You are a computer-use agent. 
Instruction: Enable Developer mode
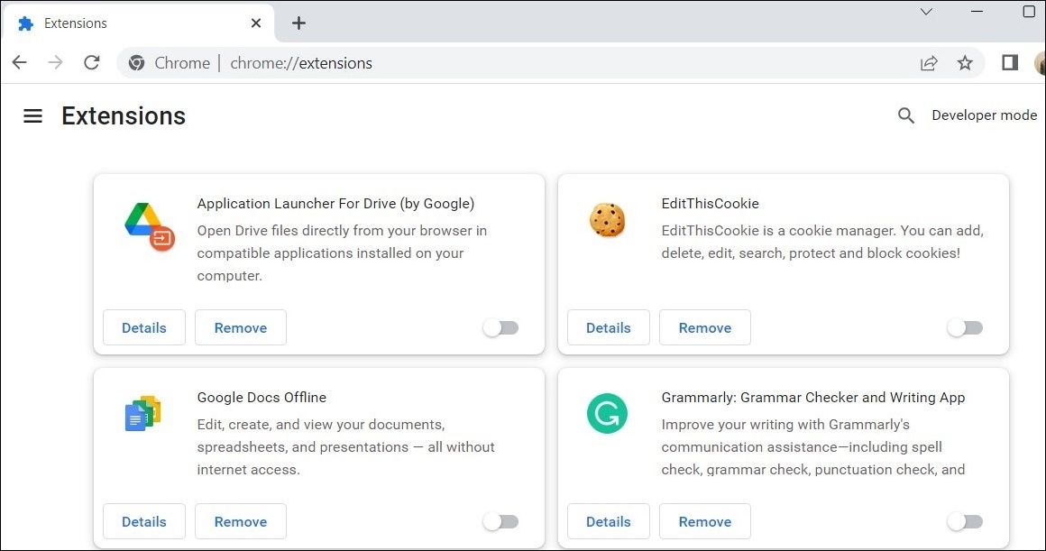coord(985,115)
